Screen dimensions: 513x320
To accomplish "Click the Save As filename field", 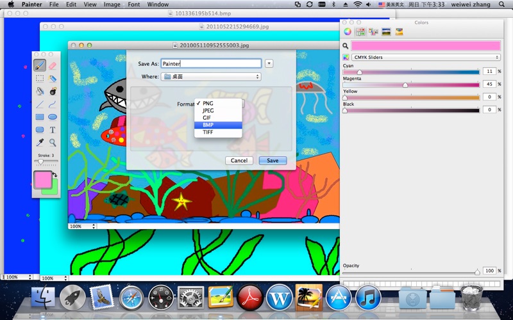I will [x=212, y=63].
